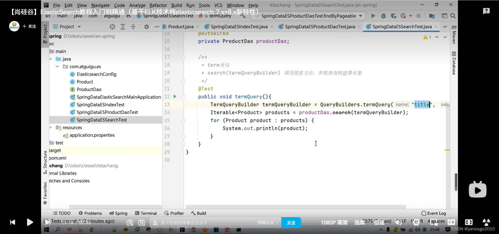This screenshot has width=499, height=234.
Task: Select SpringDataESIndexTest in project tree
Action: pyautogui.click(x=100, y=105)
